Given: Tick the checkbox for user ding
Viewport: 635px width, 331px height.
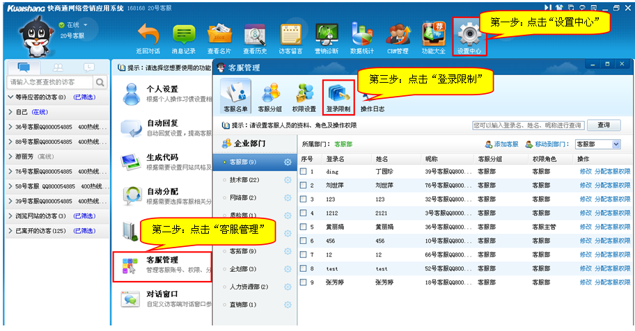Looking at the screenshot, I should tap(304, 171).
